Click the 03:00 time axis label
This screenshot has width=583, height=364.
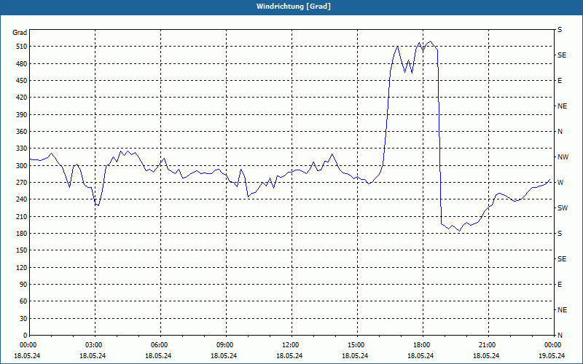93,345
